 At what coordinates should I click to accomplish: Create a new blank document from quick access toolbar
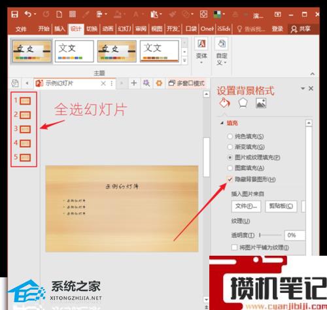(60, 14)
